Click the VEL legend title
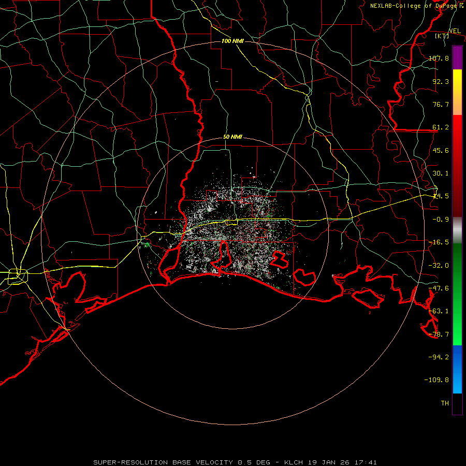 coord(455,31)
